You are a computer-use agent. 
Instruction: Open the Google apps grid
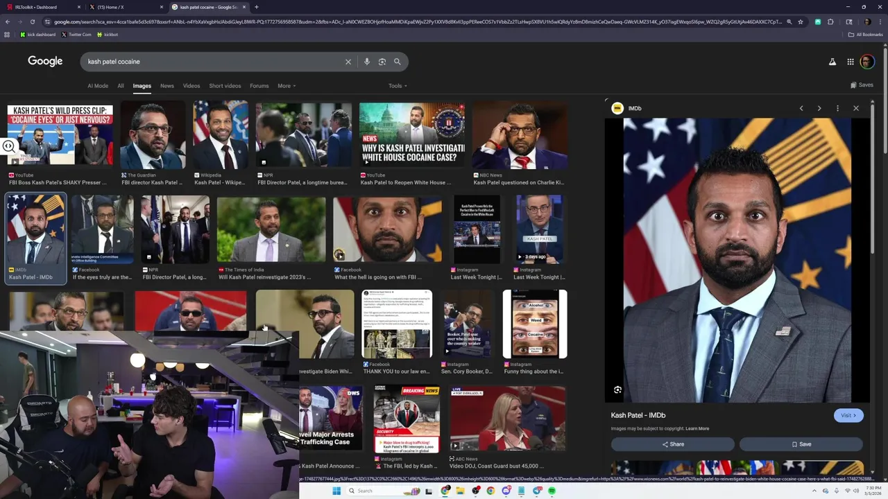(x=851, y=62)
